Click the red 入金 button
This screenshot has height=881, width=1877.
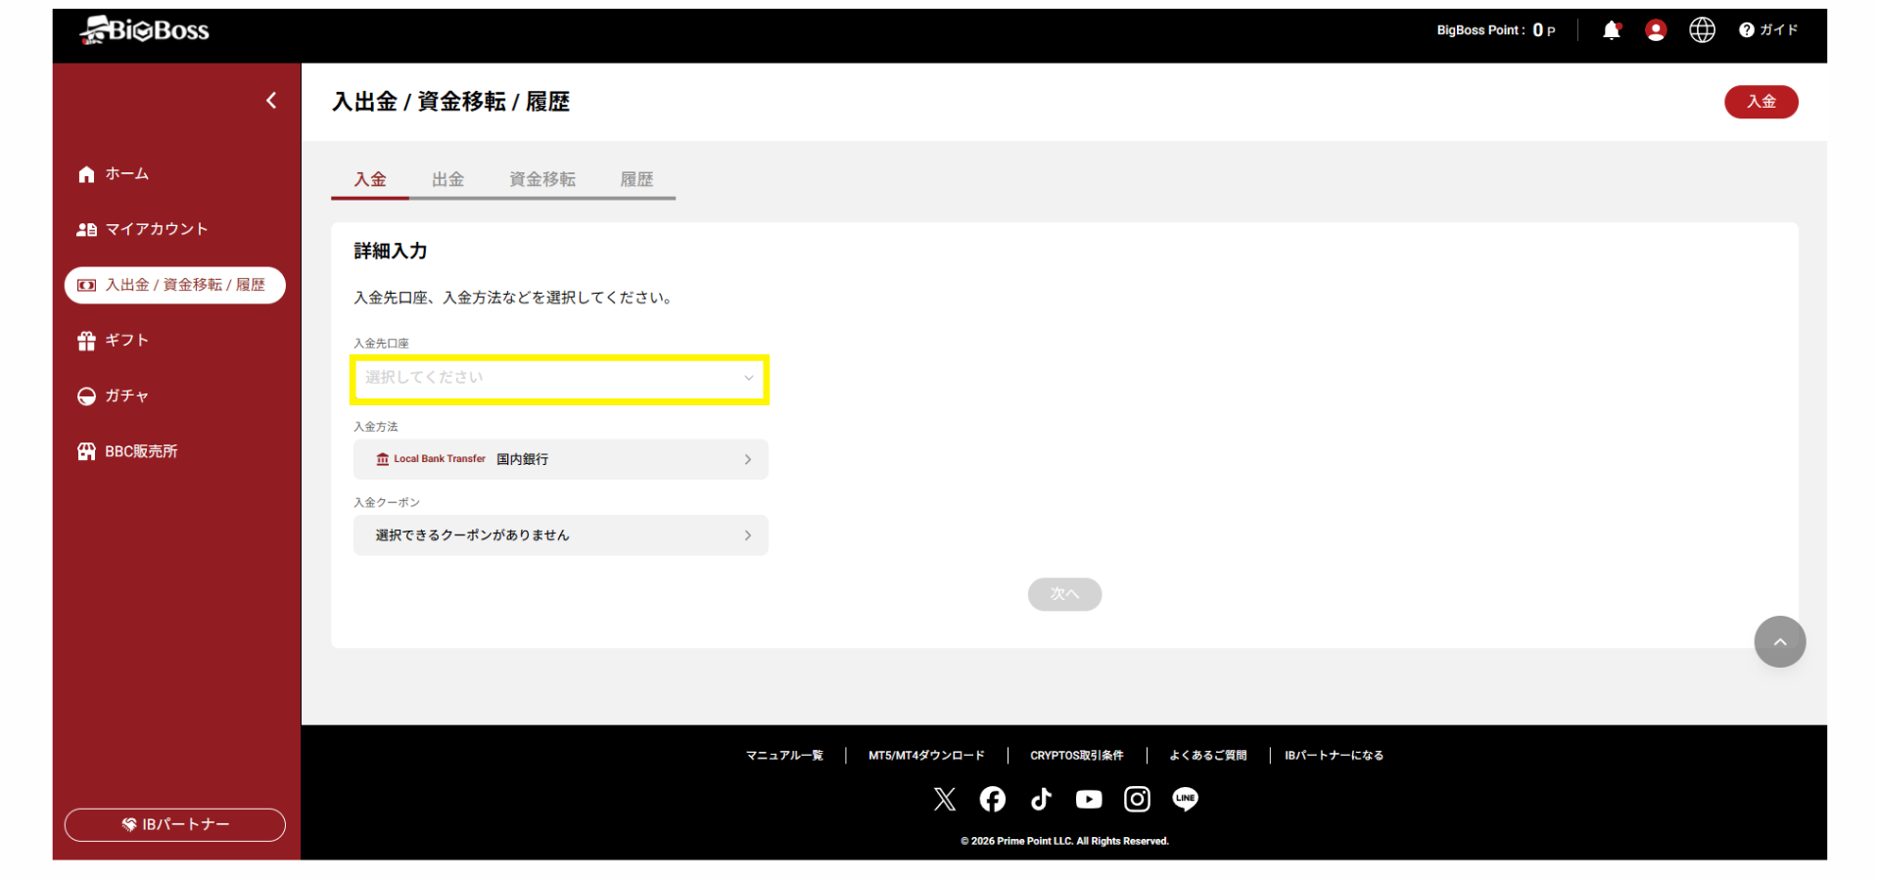[x=1760, y=101]
